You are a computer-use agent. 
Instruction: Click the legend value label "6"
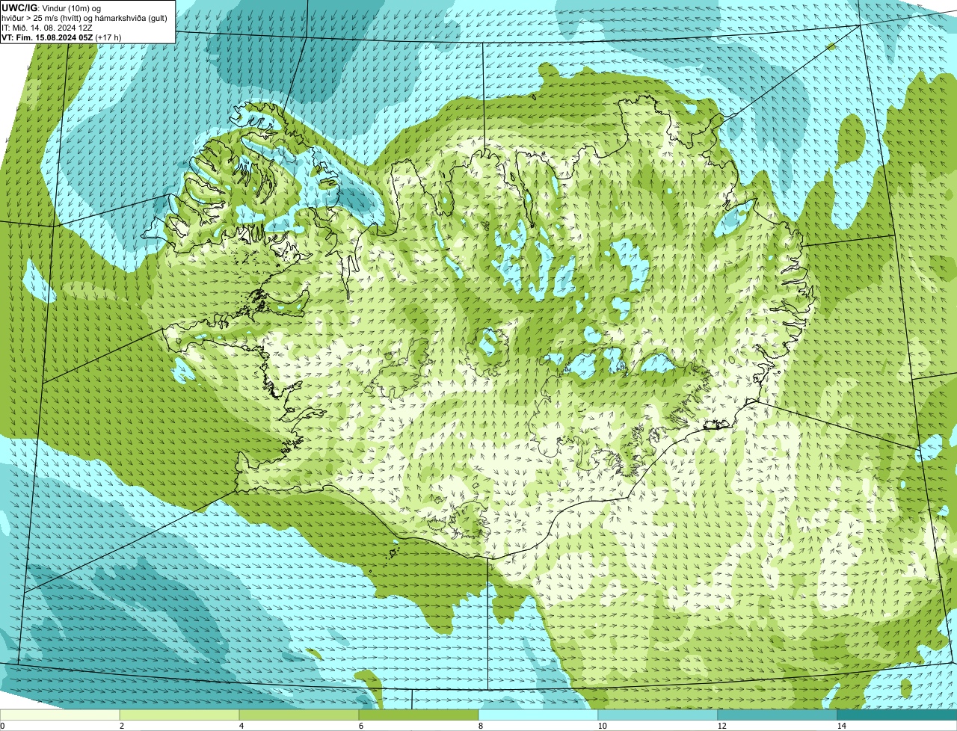(x=361, y=726)
